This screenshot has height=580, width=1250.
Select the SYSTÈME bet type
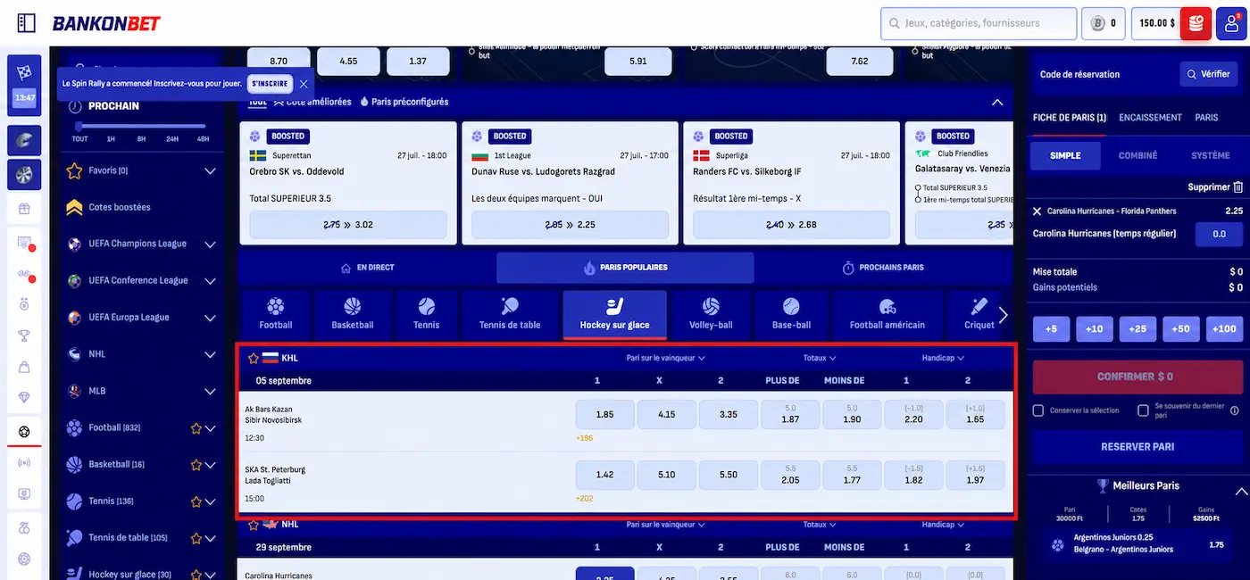click(x=1210, y=155)
